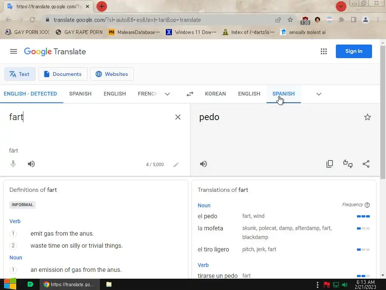Select French as source language
Image resolution: width=386 pixels, height=290 pixels.
pos(147,94)
